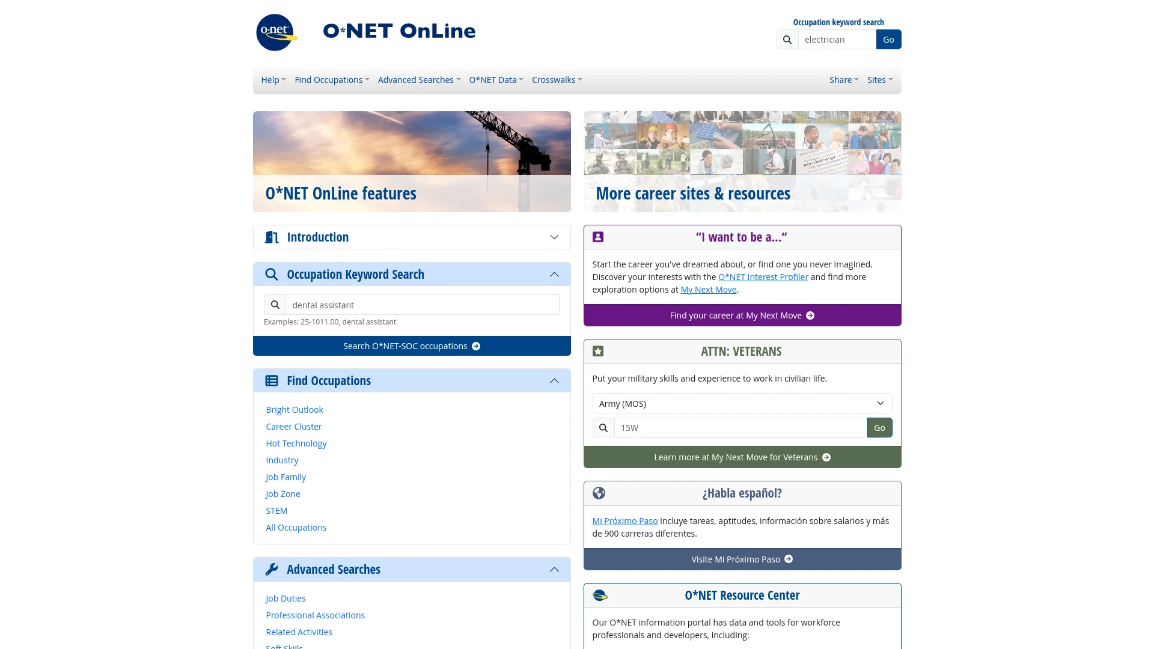This screenshot has width=1154, height=649.
Task: Open the Mi Próximo Paso text link
Action: 624,521
